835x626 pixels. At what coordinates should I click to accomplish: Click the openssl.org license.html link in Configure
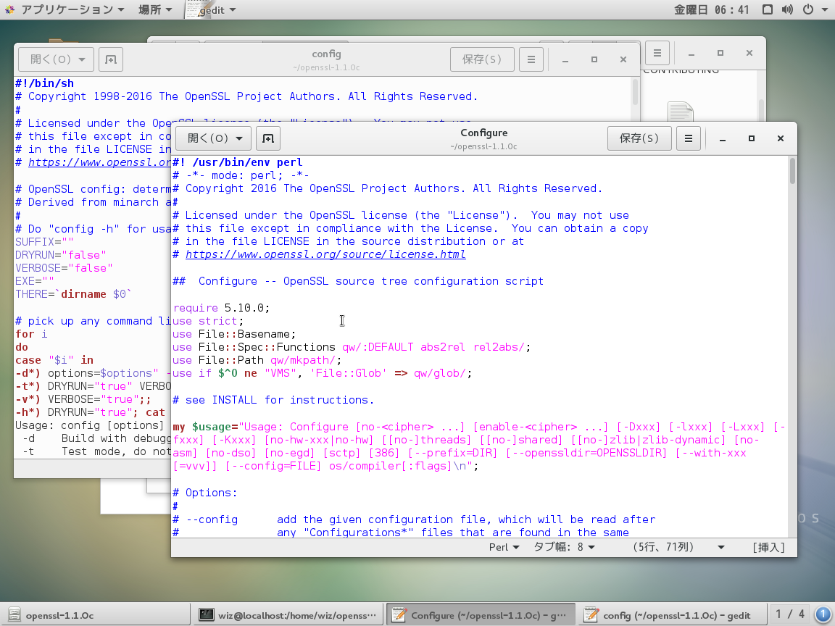[x=325, y=254]
